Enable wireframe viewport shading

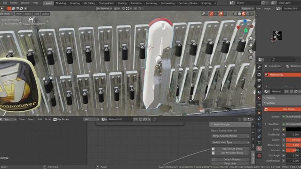[236, 14]
